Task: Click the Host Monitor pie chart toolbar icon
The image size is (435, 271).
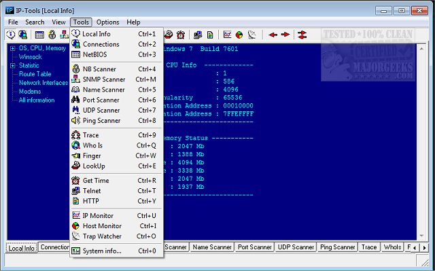Action: [239, 35]
